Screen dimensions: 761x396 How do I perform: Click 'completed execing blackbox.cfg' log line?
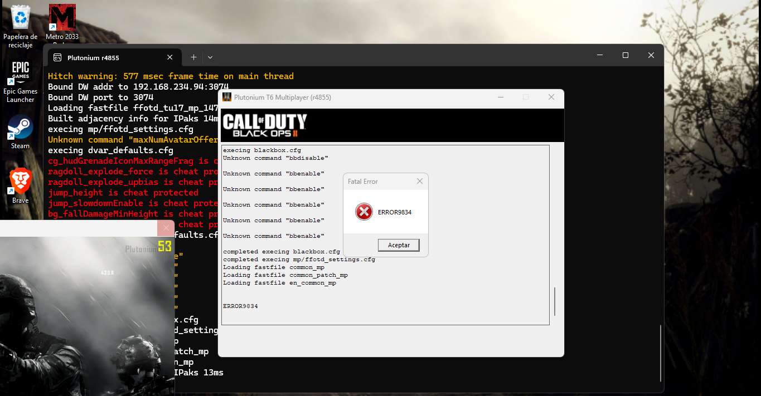tap(282, 252)
